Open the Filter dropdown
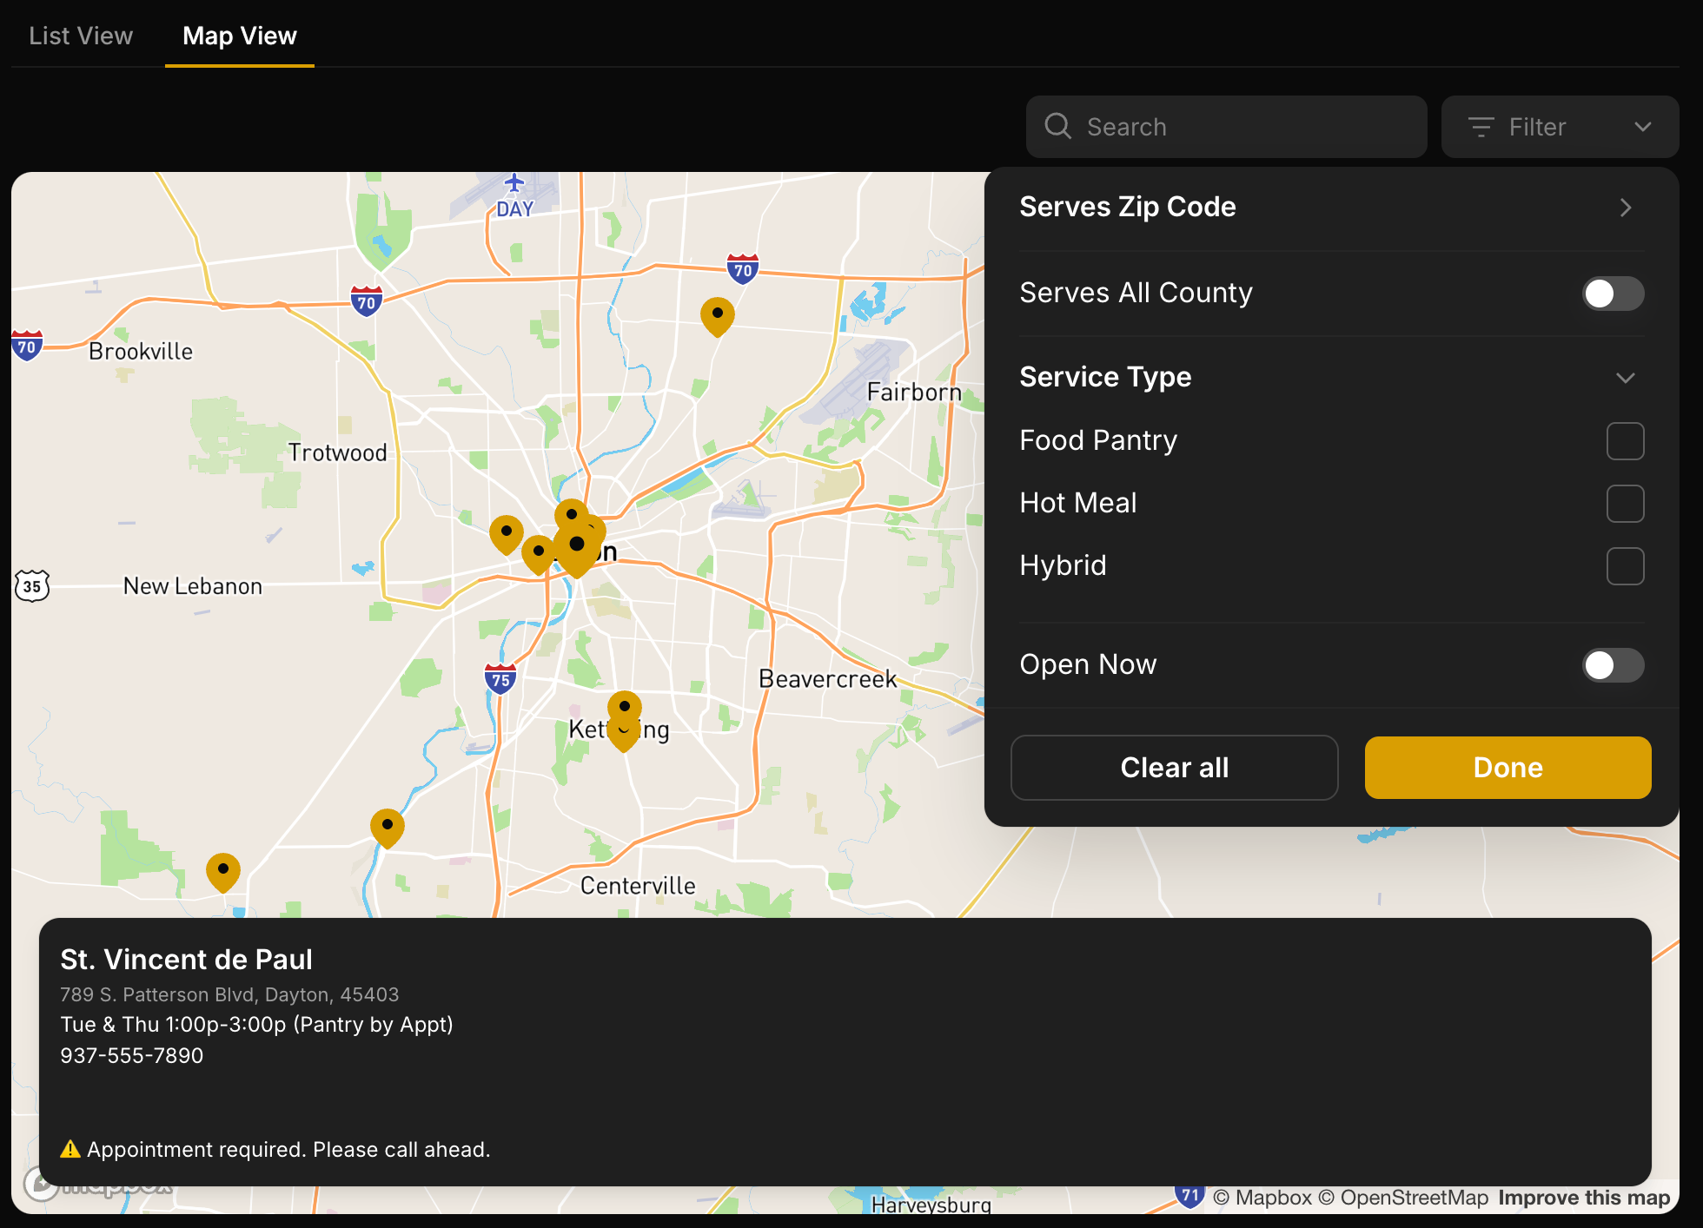1703x1228 pixels. (x=1560, y=127)
